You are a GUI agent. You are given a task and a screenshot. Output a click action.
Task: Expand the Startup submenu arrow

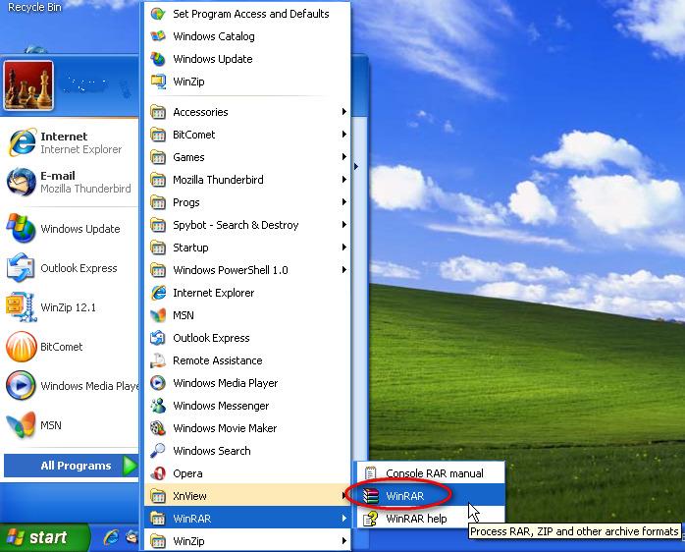point(344,248)
